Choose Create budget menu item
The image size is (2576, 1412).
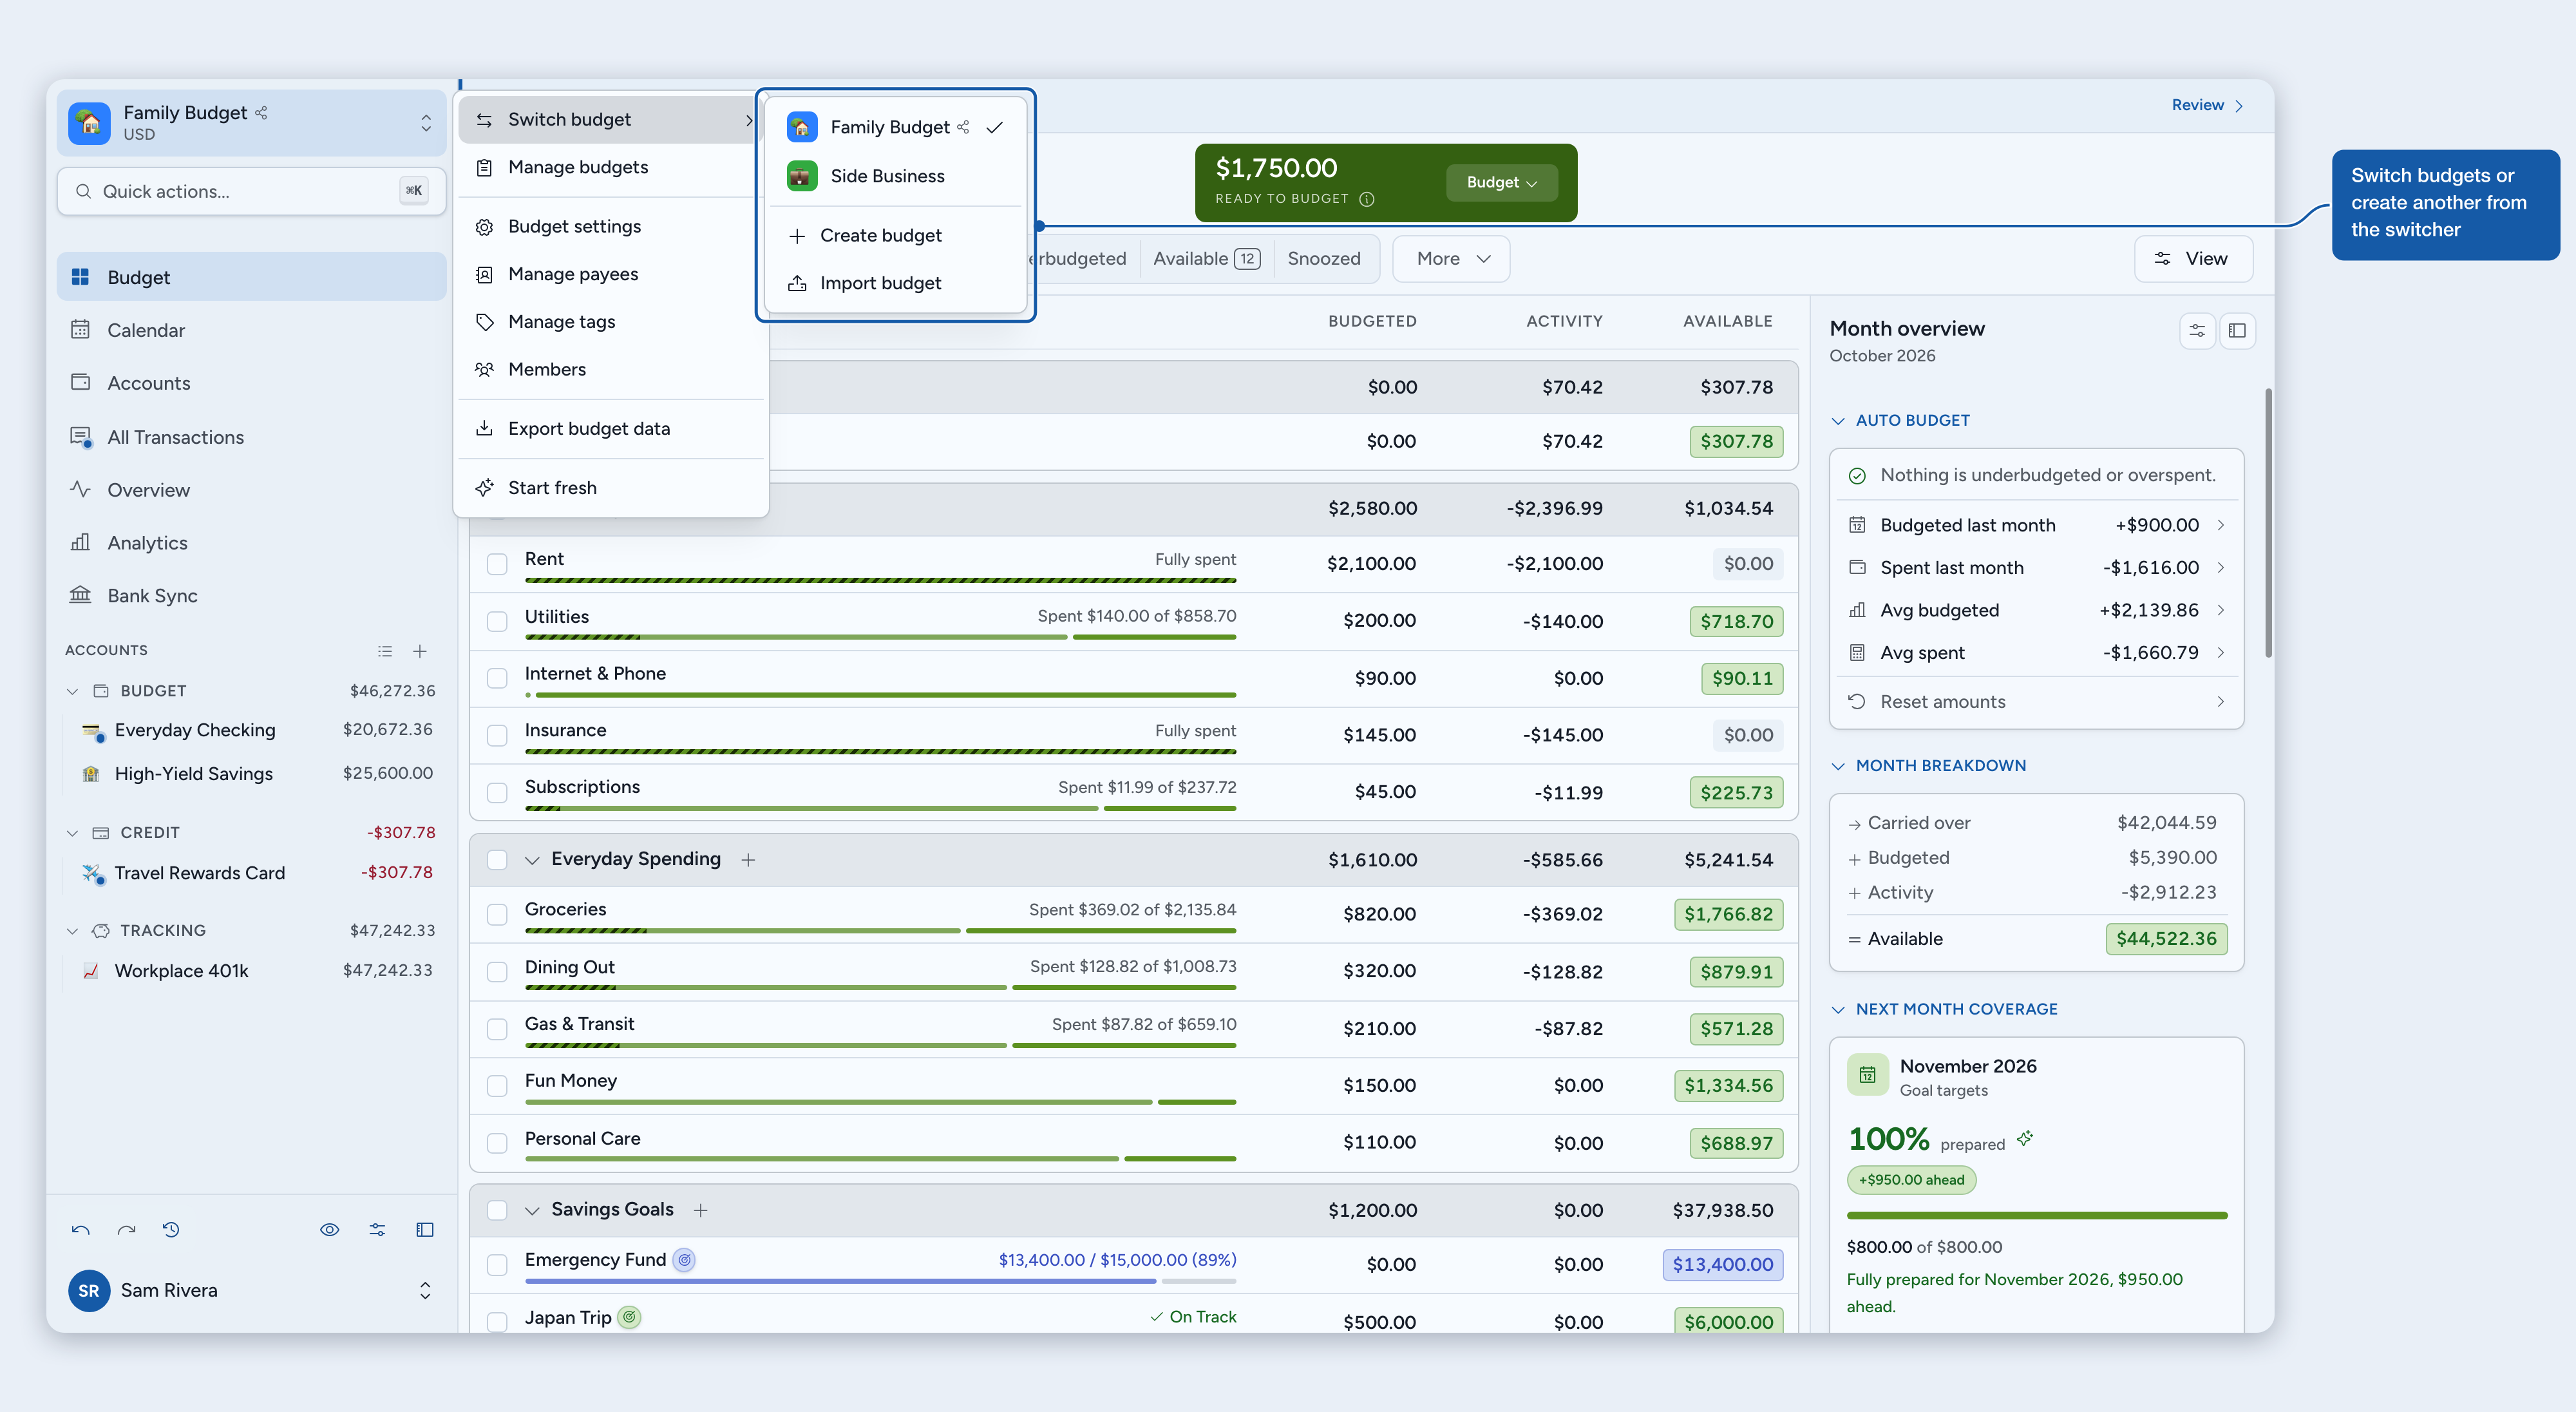[895, 235]
